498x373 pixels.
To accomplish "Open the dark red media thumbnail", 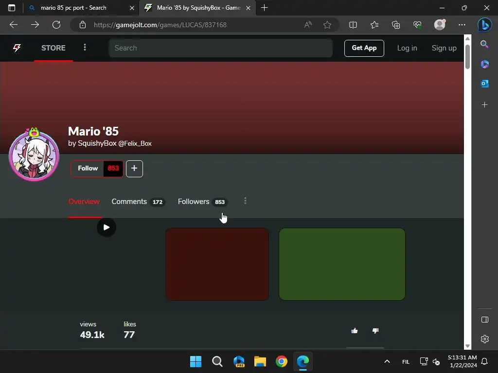I will coord(217,264).
